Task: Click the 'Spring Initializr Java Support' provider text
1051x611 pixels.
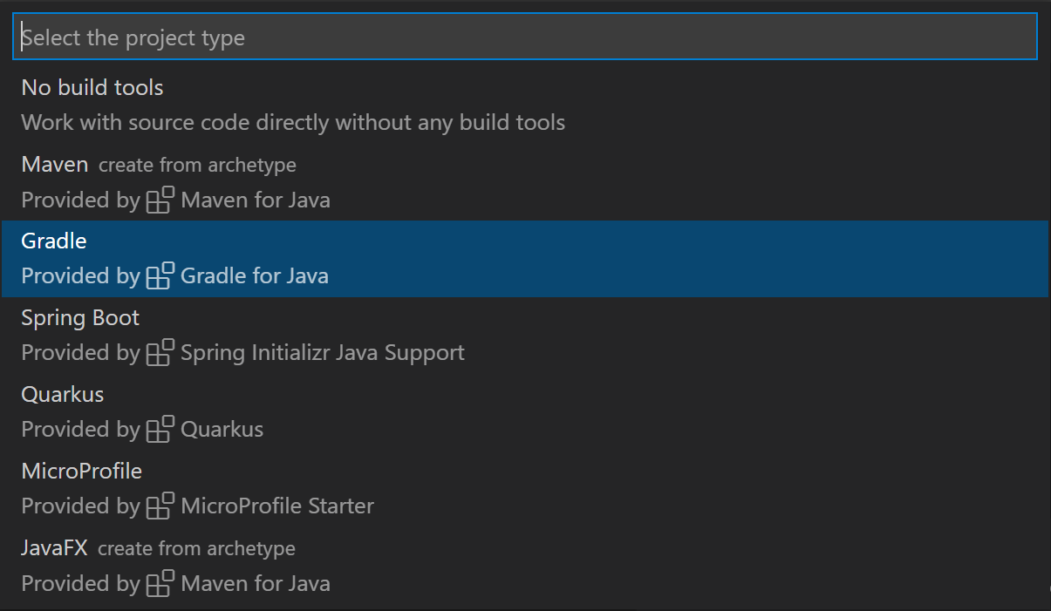Action: click(x=322, y=353)
